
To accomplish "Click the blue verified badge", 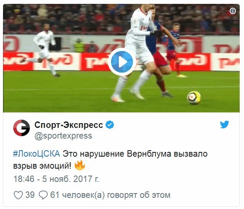I will [110, 125].
